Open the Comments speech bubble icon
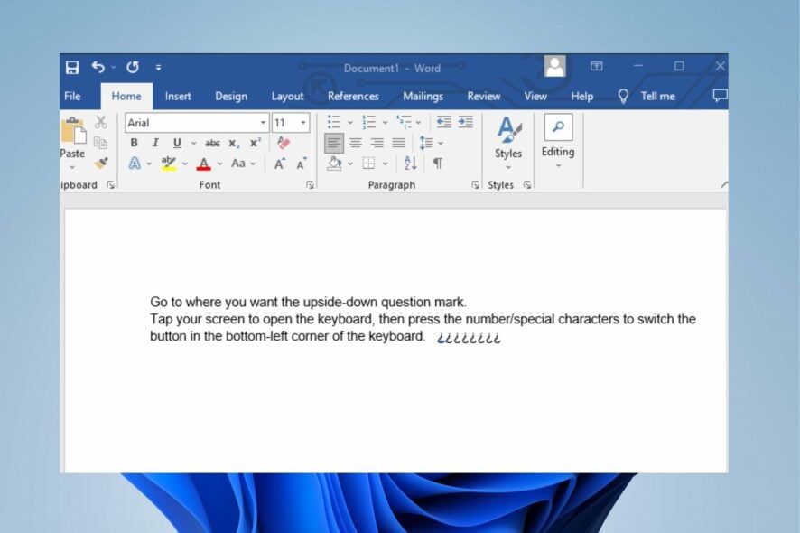 click(720, 96)
